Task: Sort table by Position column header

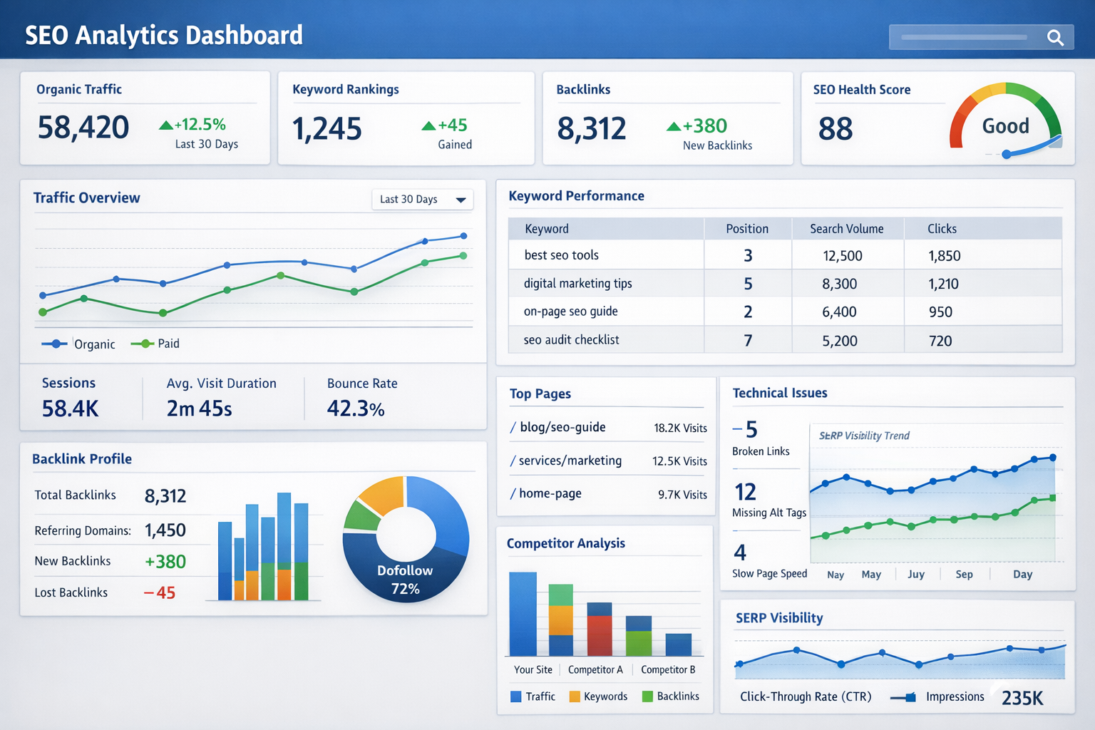Action: coord(746,229)
